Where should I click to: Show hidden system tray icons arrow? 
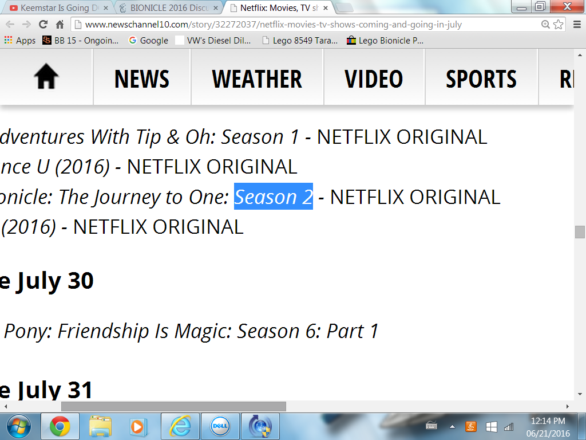click(x=452, y=426)
